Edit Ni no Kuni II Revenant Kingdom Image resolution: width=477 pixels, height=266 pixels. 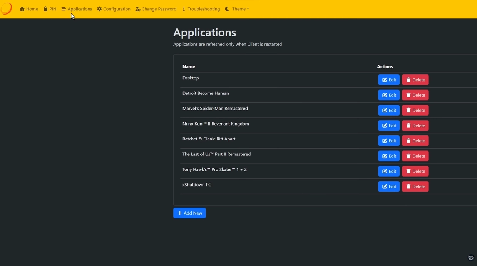[x=389, y=126]
